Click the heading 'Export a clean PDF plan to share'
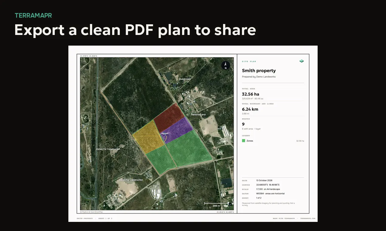This screenshot has width=386, height=231. pos(135,30)
